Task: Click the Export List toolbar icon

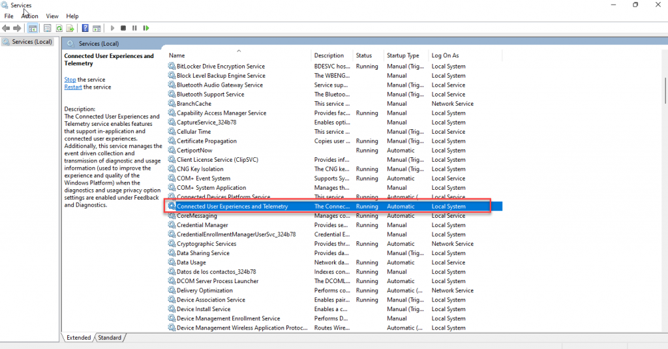Action: (70, 28)
